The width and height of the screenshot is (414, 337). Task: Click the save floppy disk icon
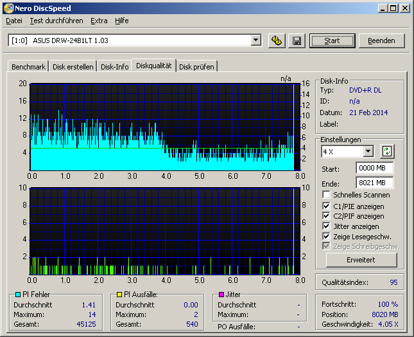297,41
